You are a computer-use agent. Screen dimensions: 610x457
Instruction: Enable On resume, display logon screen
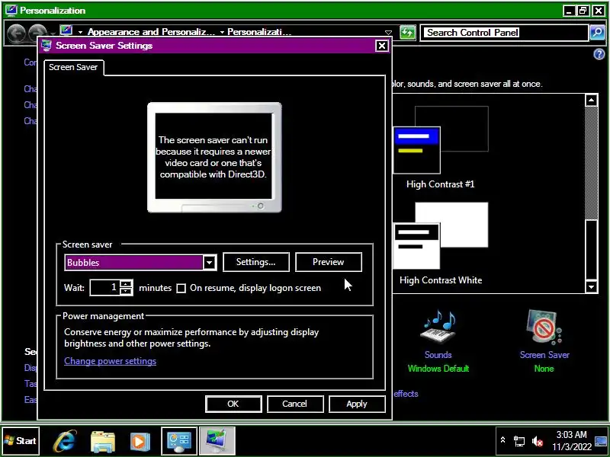tap(181, 288)
